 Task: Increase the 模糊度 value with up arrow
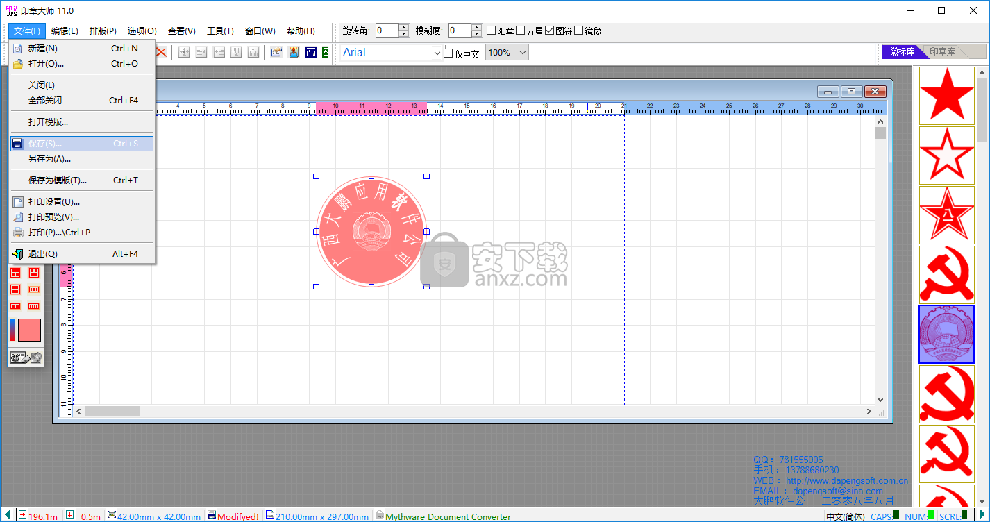(476, 27)
